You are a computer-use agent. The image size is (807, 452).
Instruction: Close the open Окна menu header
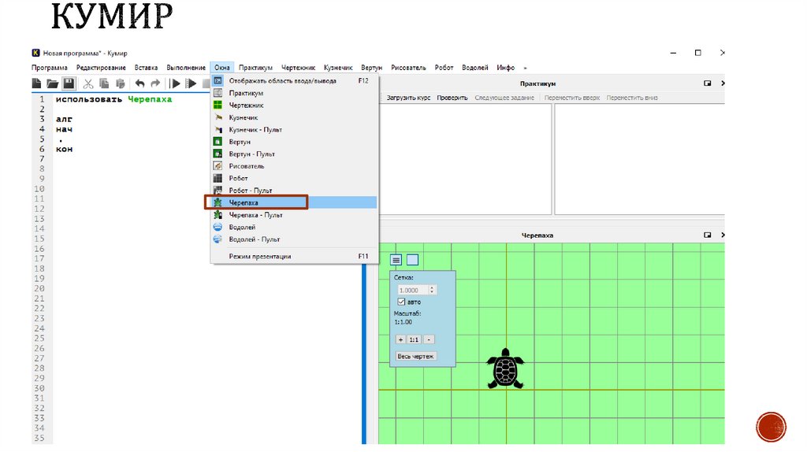pos(221,68)
